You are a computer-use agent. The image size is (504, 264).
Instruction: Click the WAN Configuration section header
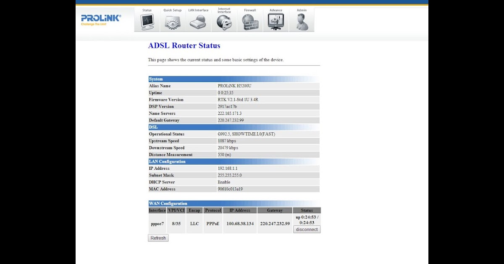click(x=234, y=203)
